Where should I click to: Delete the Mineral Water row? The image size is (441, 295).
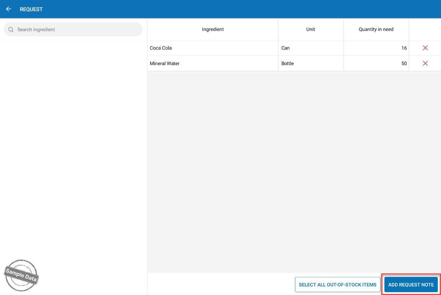(425, 63)
